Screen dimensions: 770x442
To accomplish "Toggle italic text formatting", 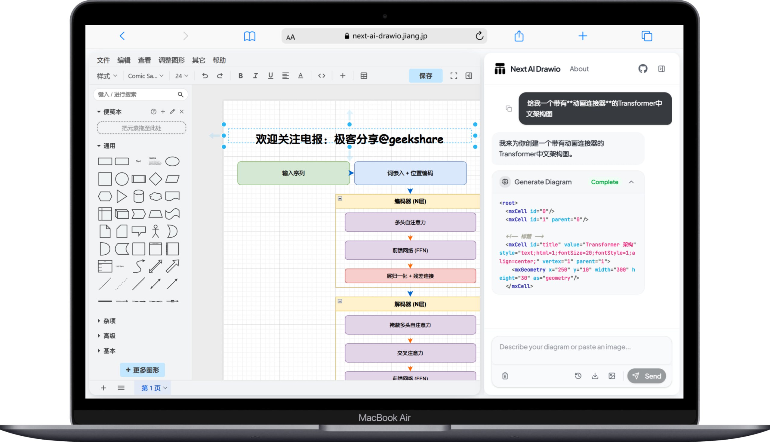I will tap(255, 75).
